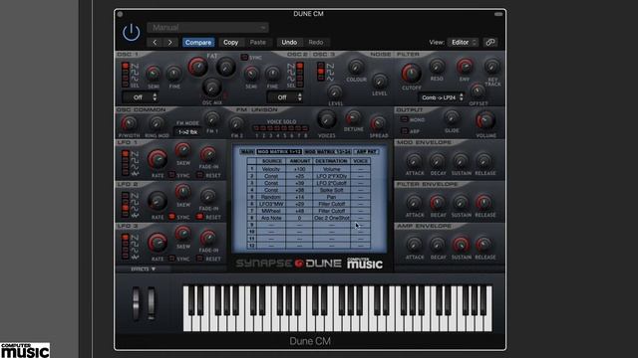Image resolution: width=638 pixels, height=358 pixels.
Task: Click the pitch bend wheel
Action: (136, 302)
